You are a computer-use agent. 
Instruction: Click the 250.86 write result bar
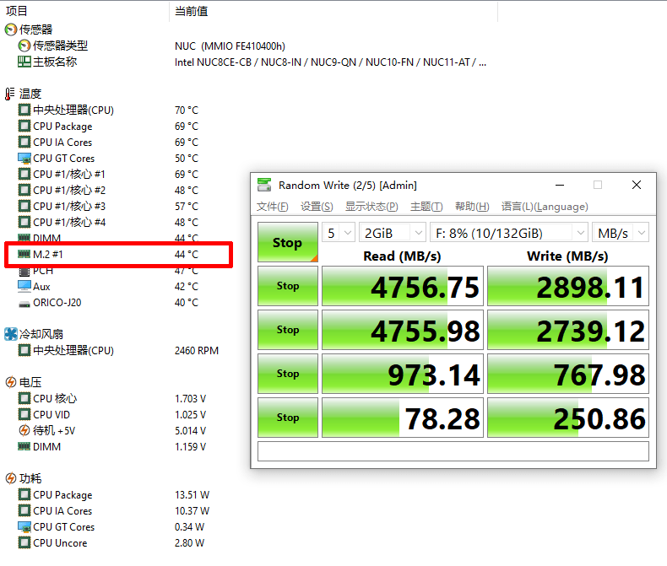568,418
